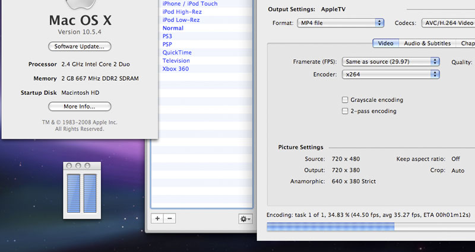Enable 2-pass encoding checkbox

(345, 111)
